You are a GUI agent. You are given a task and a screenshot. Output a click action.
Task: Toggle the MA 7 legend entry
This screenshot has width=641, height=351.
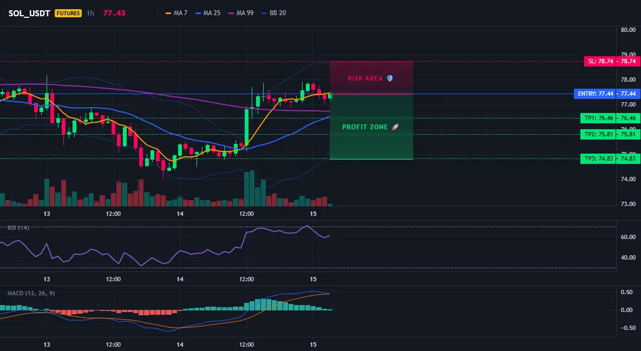[176, 13]
